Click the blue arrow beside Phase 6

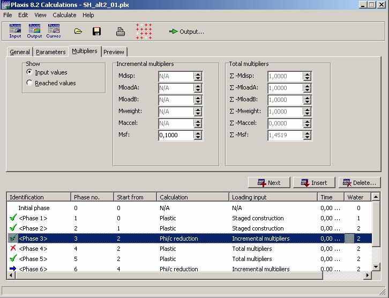pyautogui.click(x=13, y=269)
